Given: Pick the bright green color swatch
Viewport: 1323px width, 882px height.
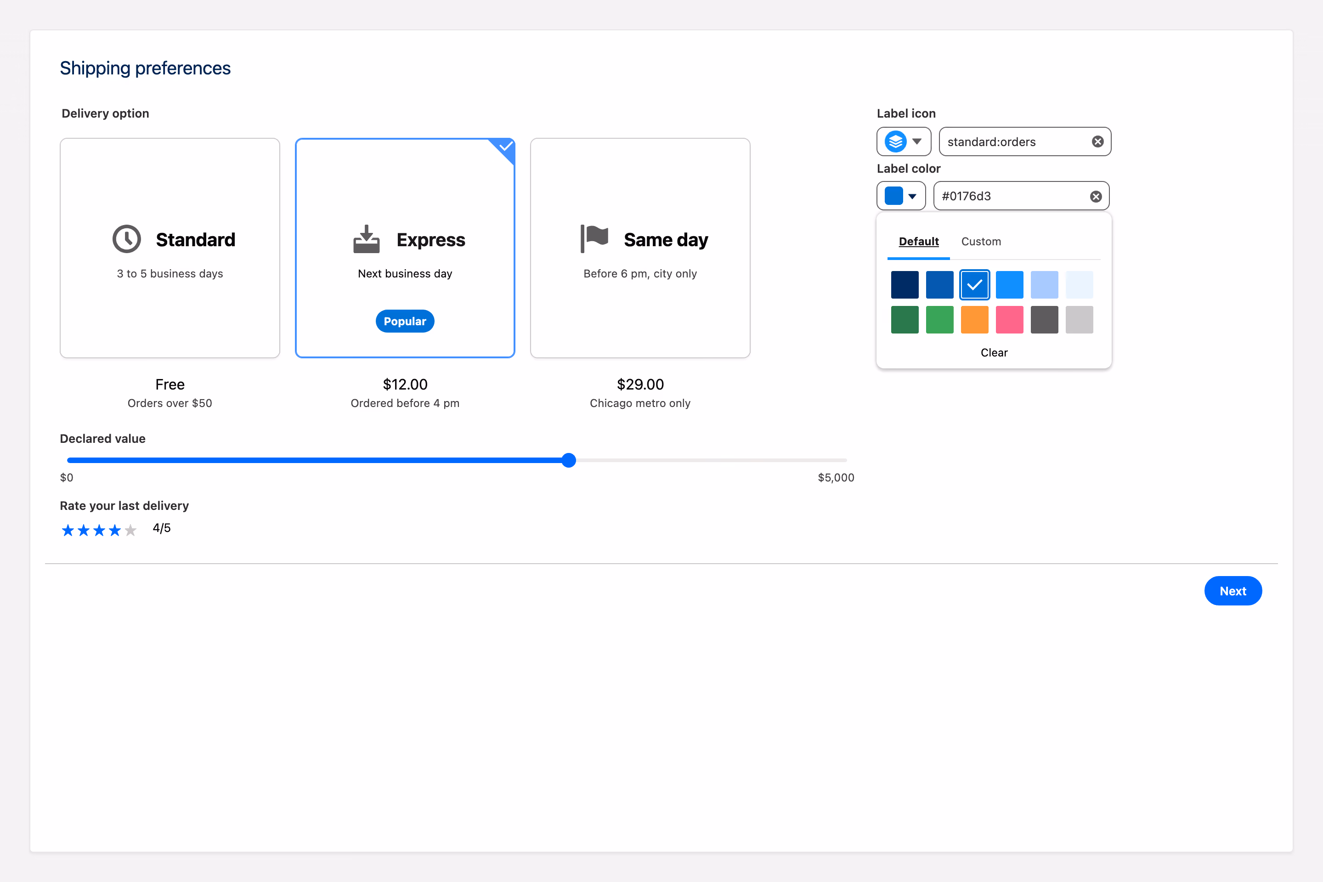Looking at the screenshot, I should coord(939,320).
